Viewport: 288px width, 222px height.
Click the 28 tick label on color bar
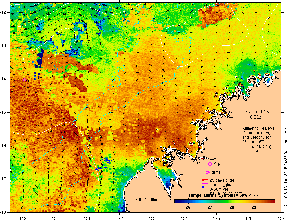[232, 207]
